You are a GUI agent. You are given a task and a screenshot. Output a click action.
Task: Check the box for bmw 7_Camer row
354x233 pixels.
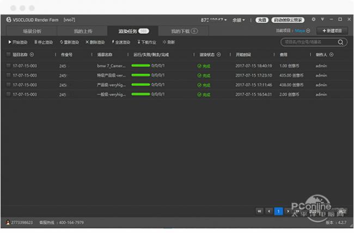click(8, 65)
